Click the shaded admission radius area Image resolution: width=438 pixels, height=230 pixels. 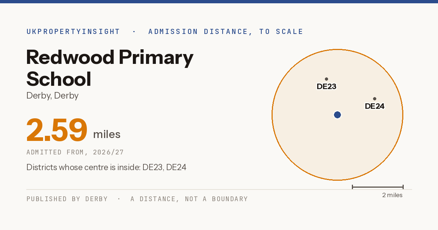[310, 146]
